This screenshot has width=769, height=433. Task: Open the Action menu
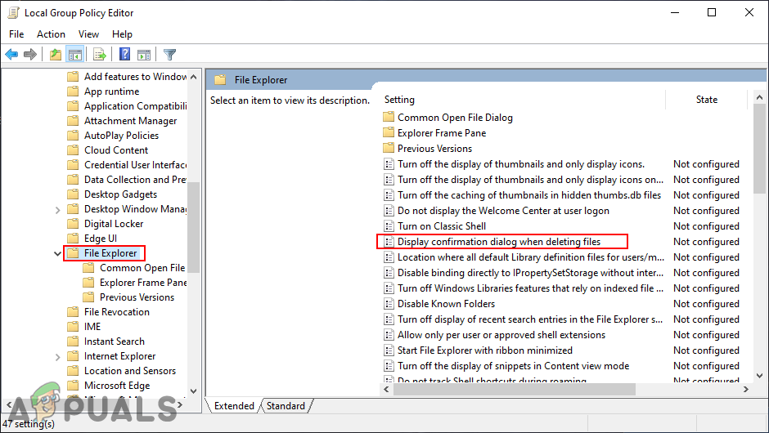click(51, 34)
